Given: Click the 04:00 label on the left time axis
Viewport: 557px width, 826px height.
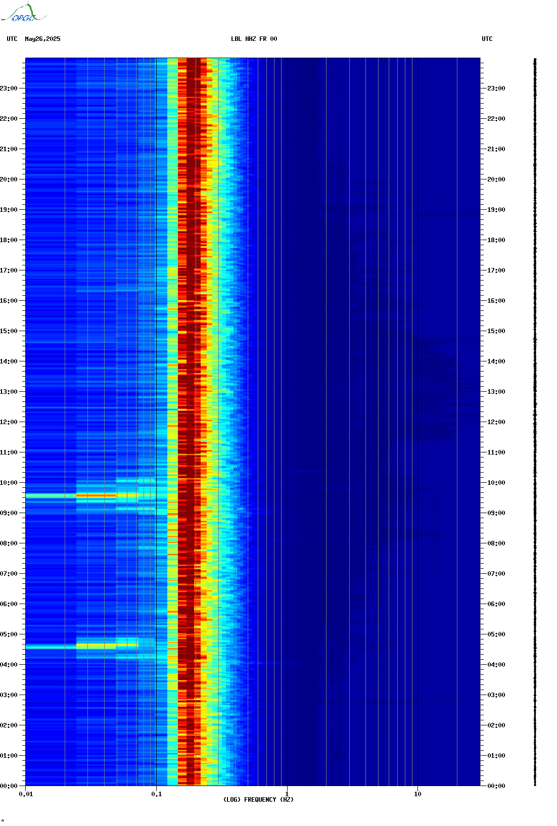Looking at the screenshot, I should [x=9, y=665].
